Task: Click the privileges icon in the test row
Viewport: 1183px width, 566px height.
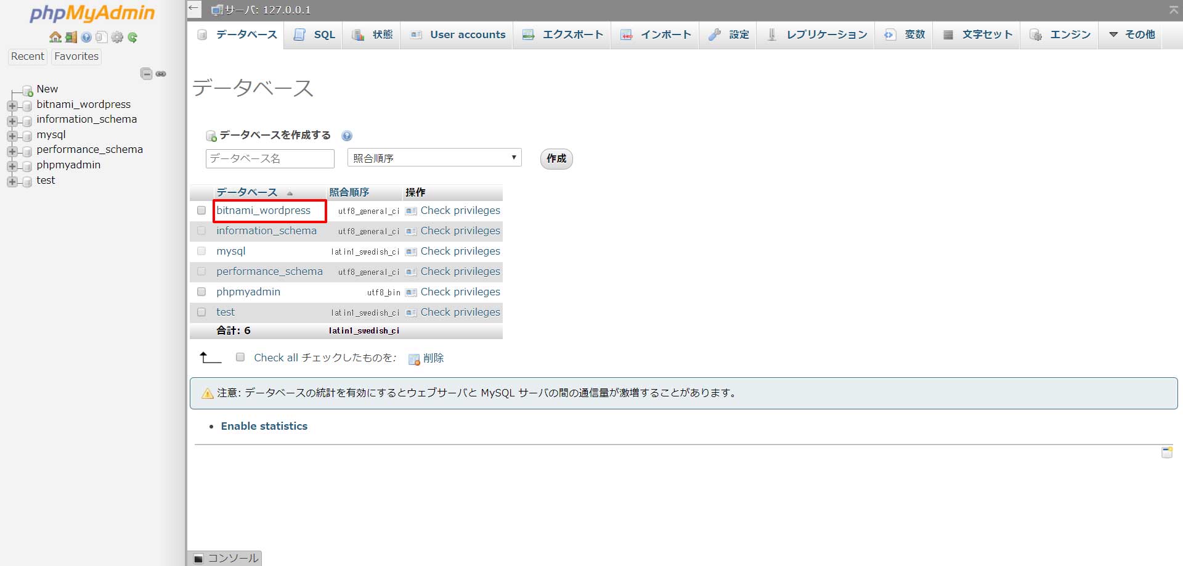Action: [x=411, y=313]
